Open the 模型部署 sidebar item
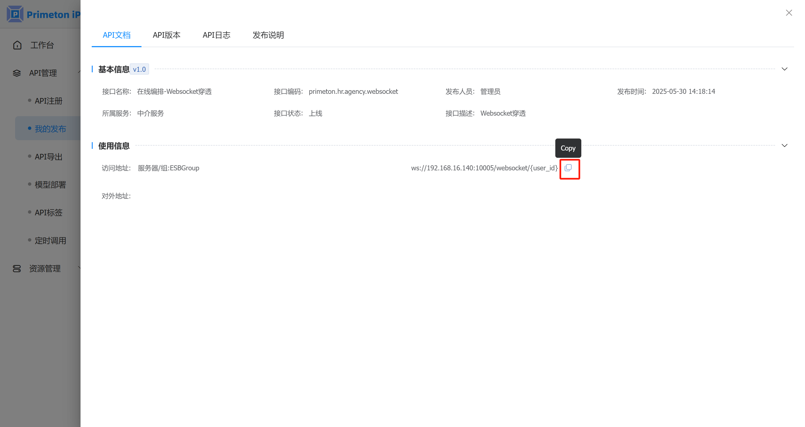Screen dimensions: 805x427 50,185
